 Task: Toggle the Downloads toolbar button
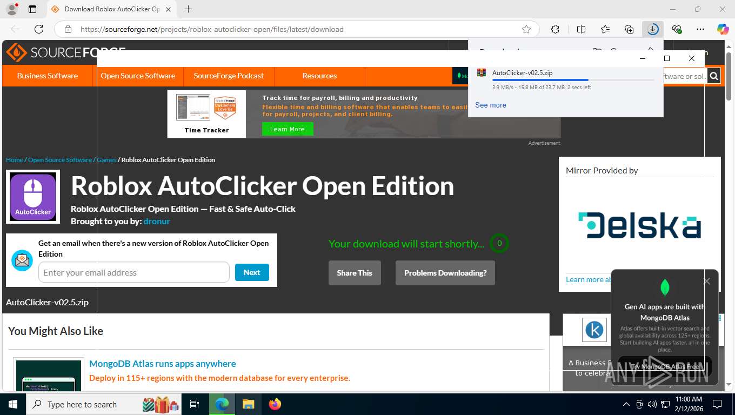(653, 29)
